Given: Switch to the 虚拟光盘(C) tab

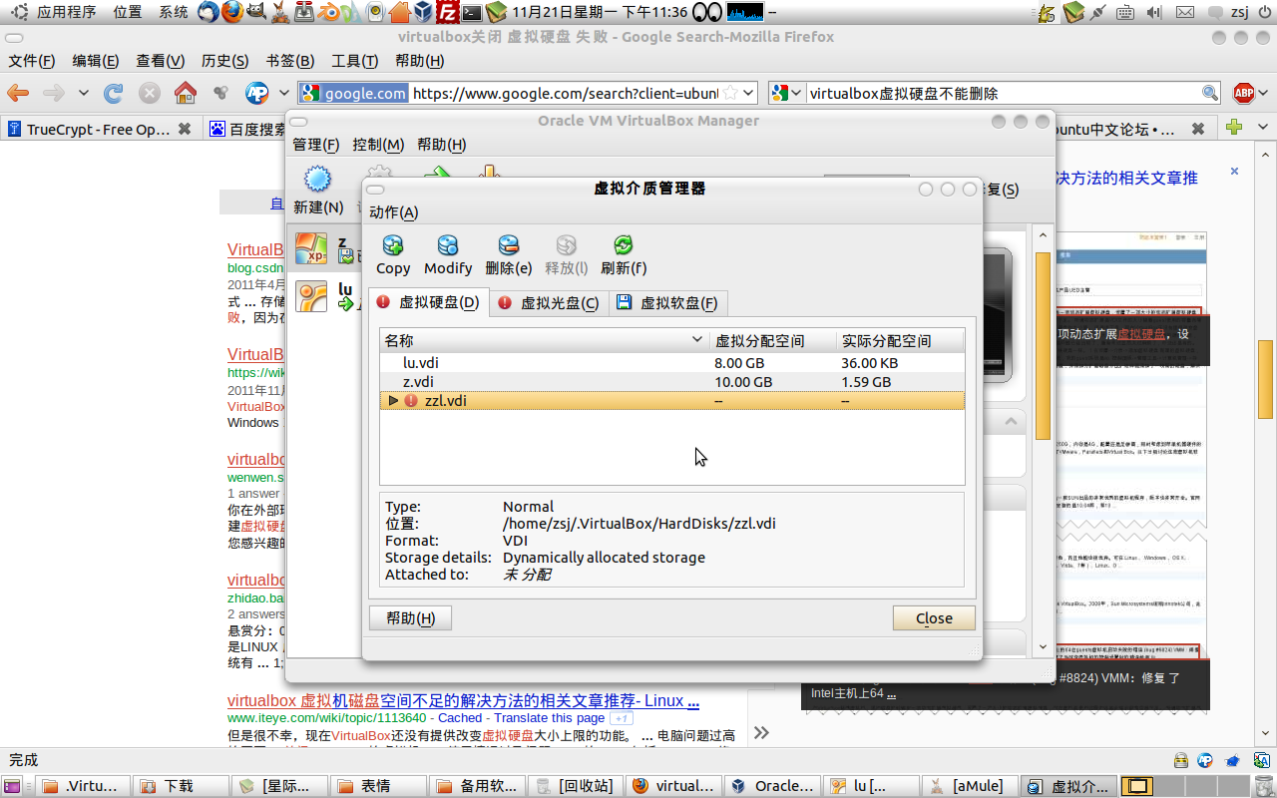Looking at the screenshot, I should [550, 303].
